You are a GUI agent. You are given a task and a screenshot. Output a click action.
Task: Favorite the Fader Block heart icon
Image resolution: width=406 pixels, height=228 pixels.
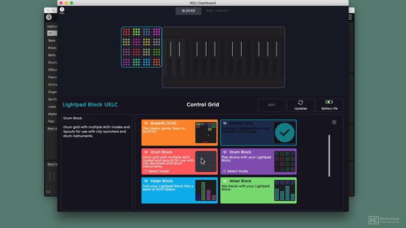click(x=146, y=181)
